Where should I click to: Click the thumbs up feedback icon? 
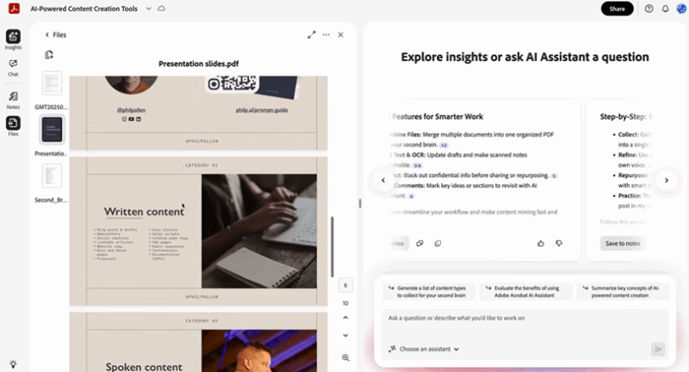click(x=541, y=243)
